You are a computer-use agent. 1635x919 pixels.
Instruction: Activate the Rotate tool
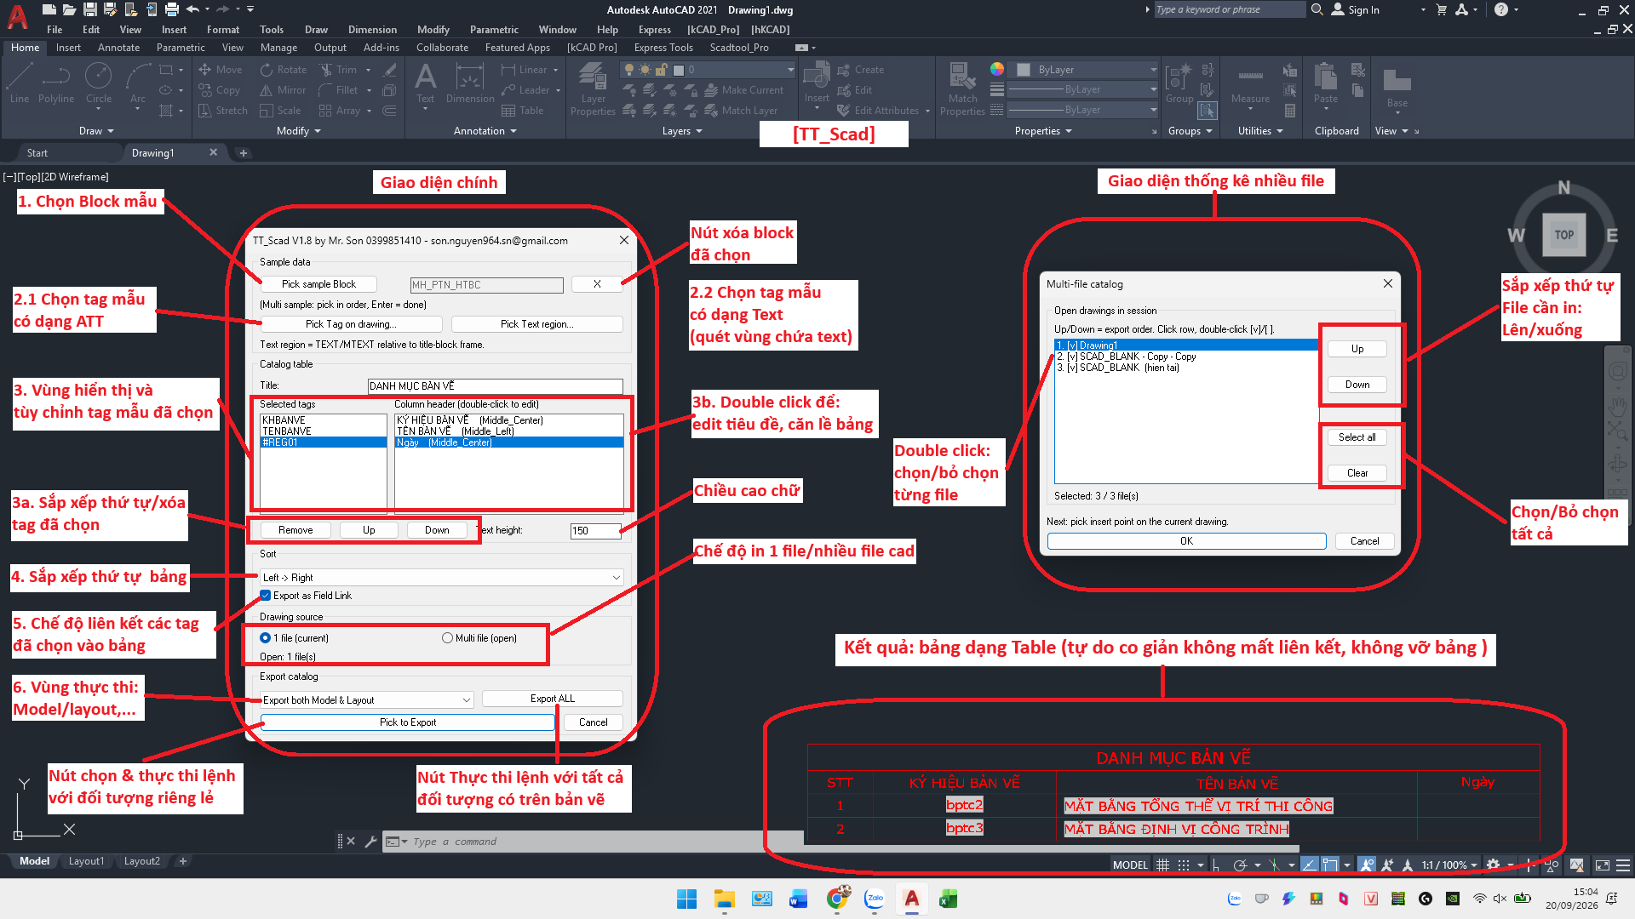(284, 70)
